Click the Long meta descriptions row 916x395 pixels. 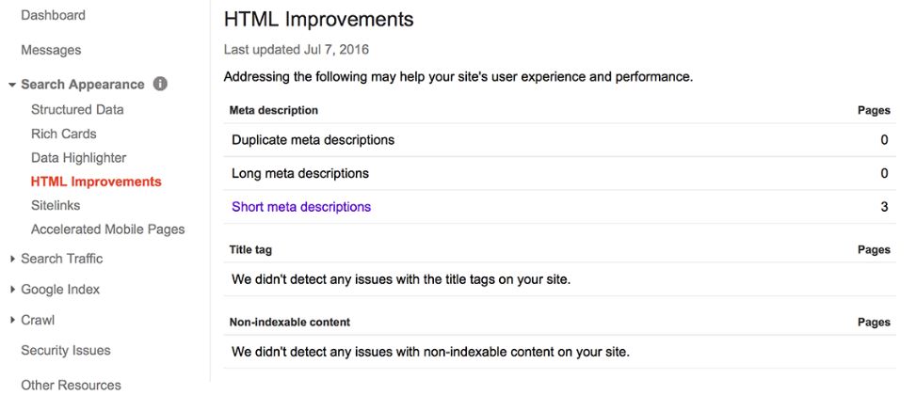[300, 173]
